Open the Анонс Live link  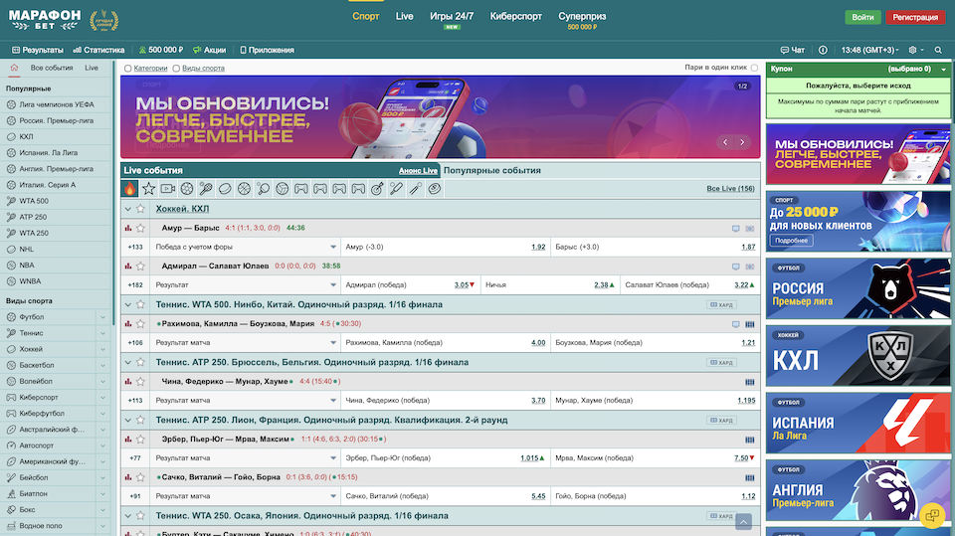pyautogui.click(x=418, y=171)
